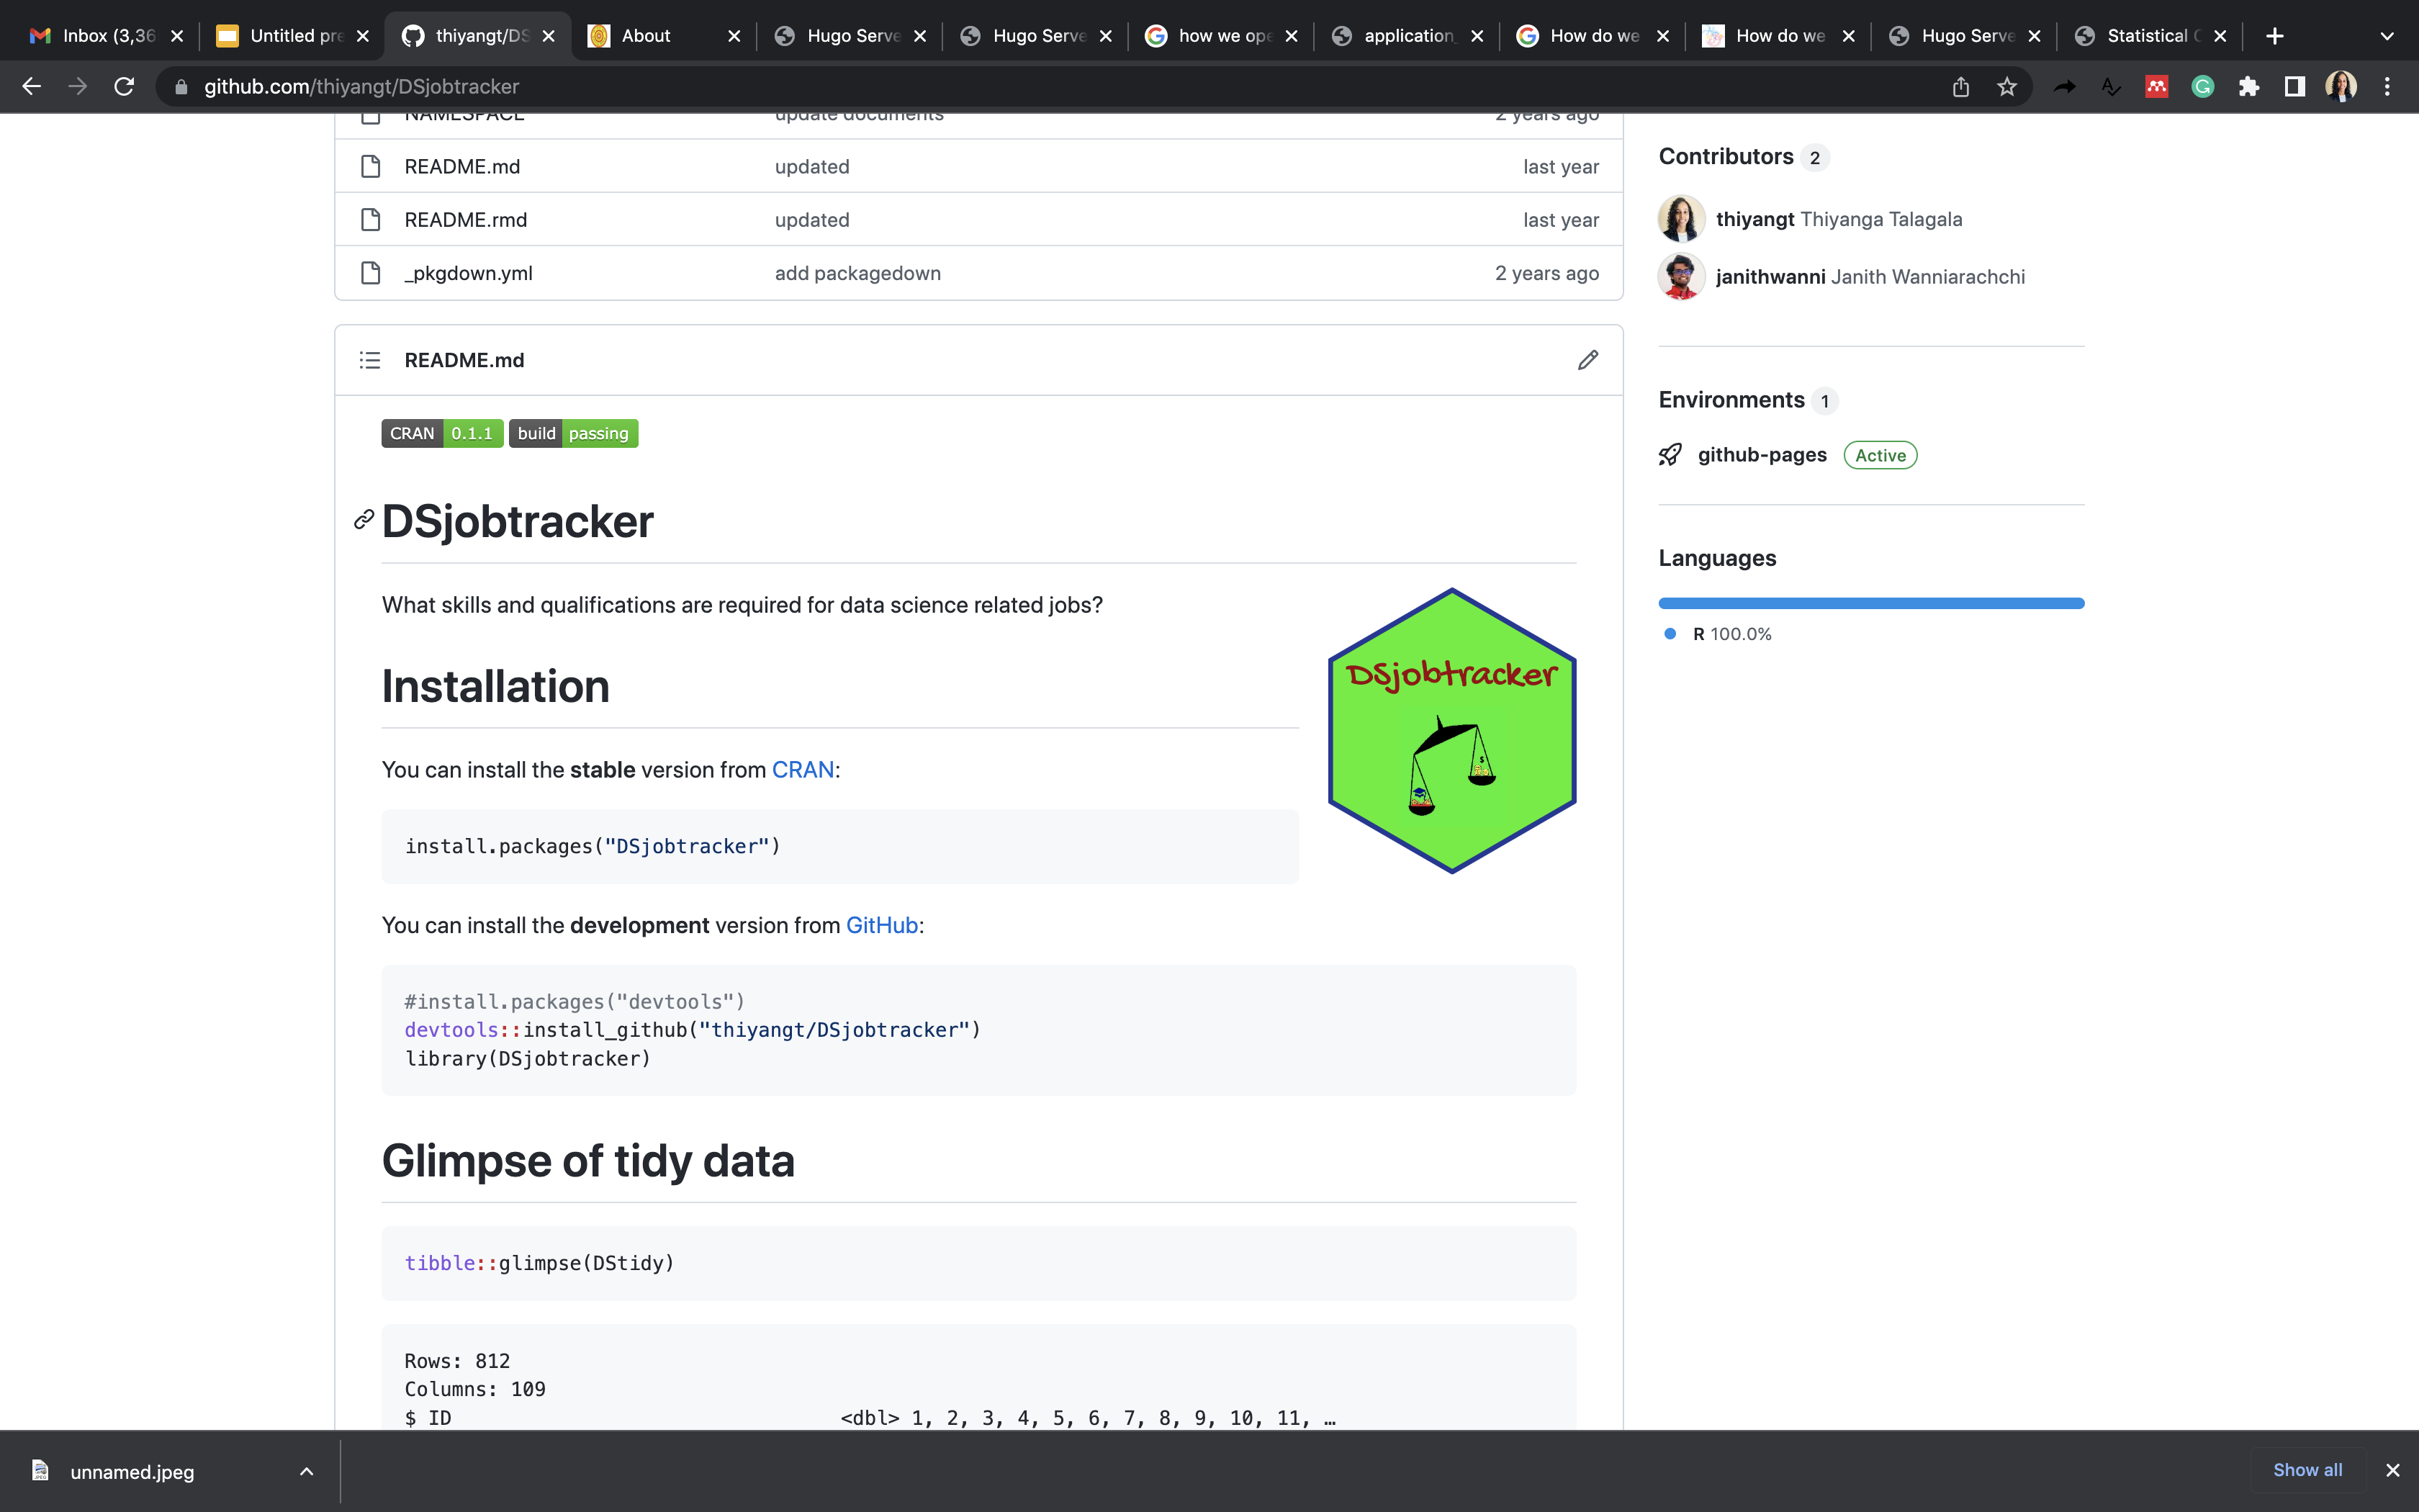2419x1512 pixels.
Task: Open janithwanni contributor avatar
Action: pos(1681,276)
